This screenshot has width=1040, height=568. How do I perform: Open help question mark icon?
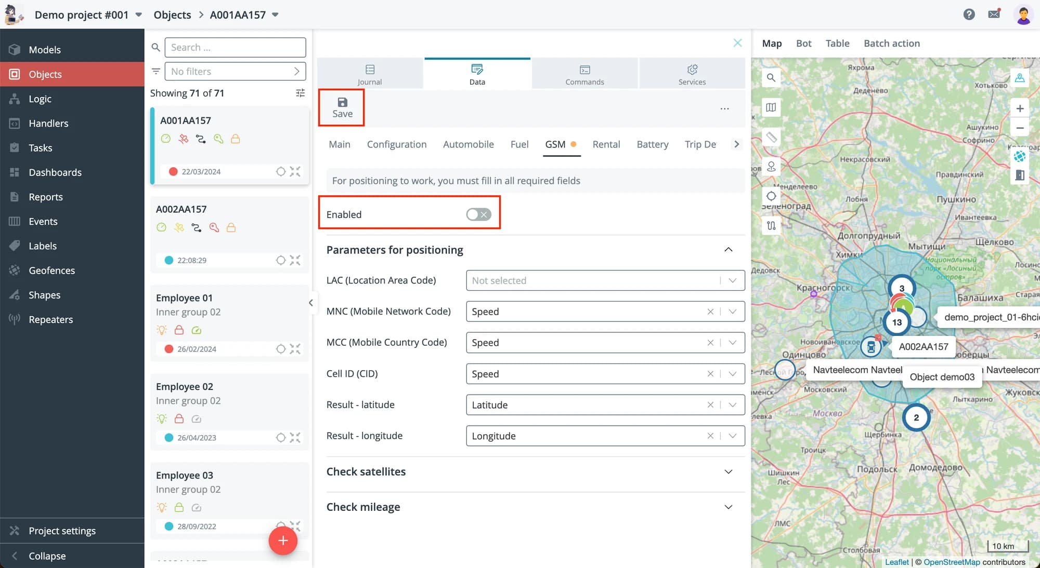(969, 14)
